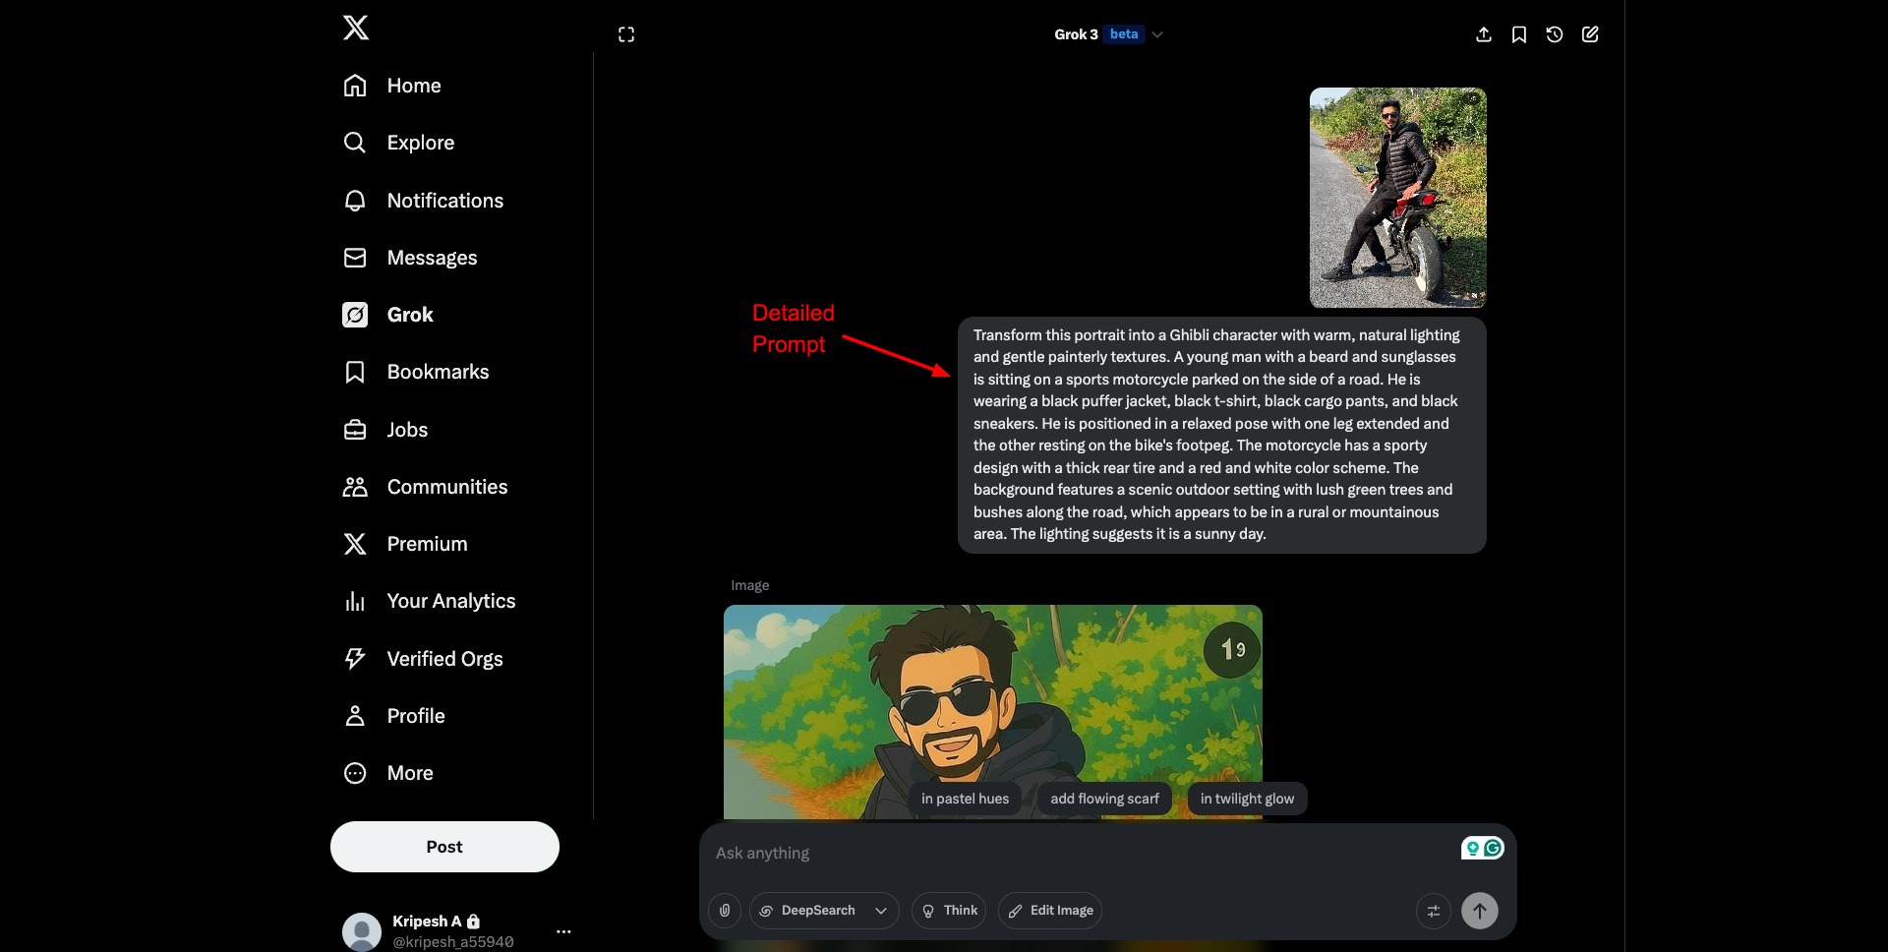The height and width of the screenshot is (952, 1888).
Task: Toggle Think mode
Action: (x=949, y=911)
